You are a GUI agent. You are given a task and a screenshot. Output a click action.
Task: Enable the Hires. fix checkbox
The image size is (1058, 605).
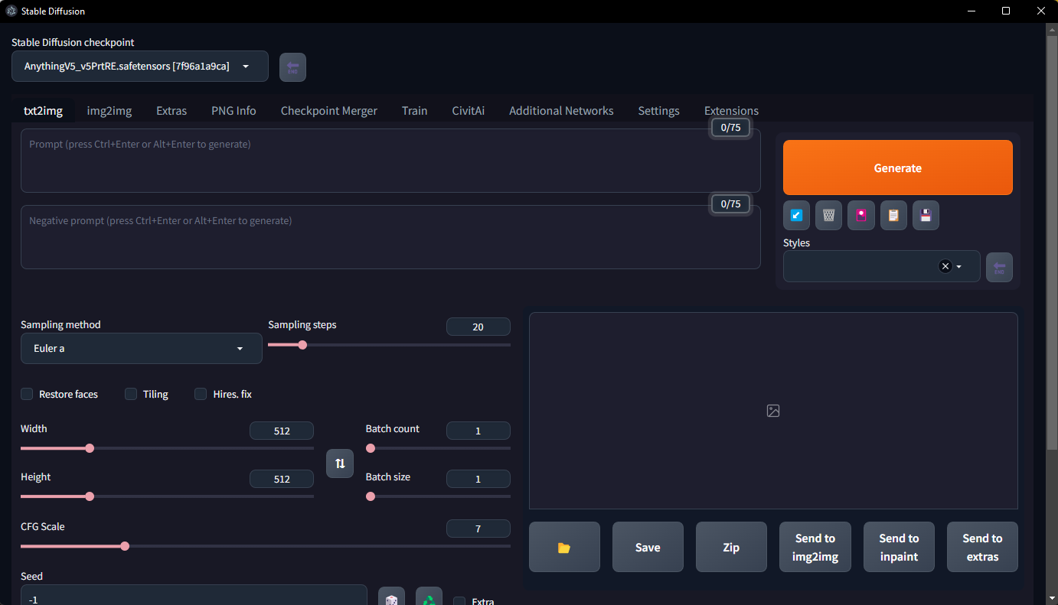click(201, 394)
